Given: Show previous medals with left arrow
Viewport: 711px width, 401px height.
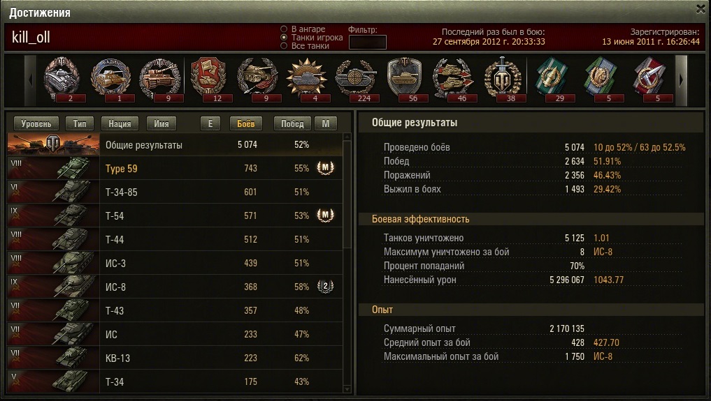Looking at the screenshot, I should point(30,80).
